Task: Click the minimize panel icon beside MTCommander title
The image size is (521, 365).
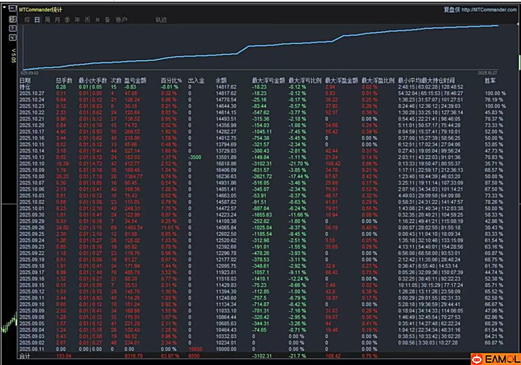Action: (13, 9)
